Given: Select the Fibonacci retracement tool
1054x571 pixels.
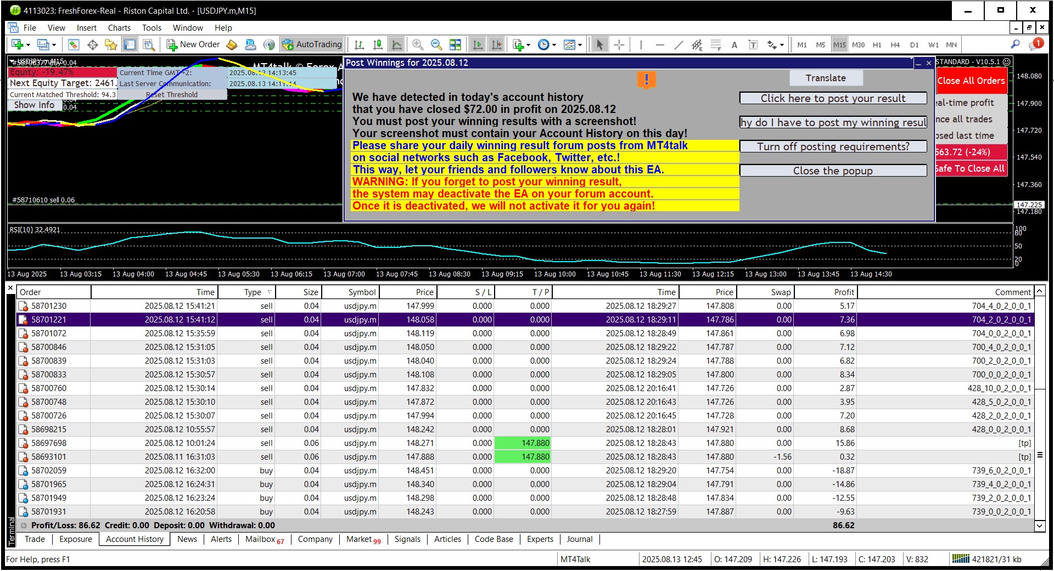Looking at the screenshot, I should click(715, 45).
